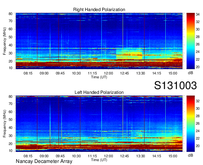Click 70 MHz tick on right-handed frequency axis
The height and width of the screenshot is (165, 203).
(x=10, y=21)
